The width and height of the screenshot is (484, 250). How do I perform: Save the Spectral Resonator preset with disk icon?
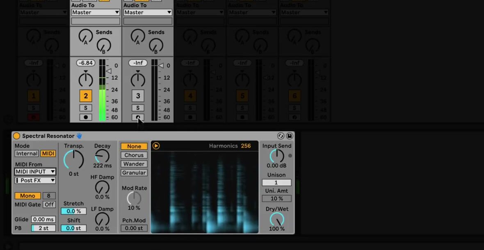(x=290, y=136)
